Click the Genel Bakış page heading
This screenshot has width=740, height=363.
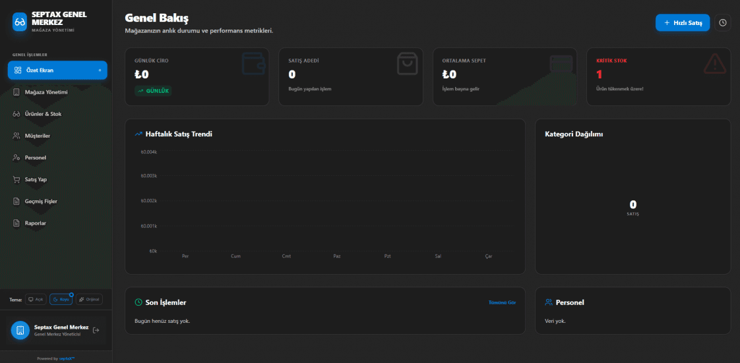[157, 18]
